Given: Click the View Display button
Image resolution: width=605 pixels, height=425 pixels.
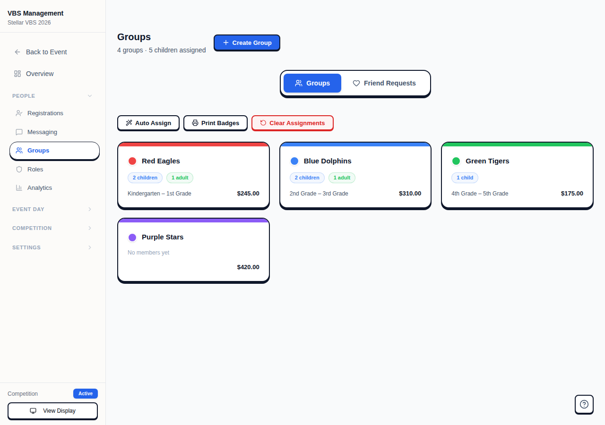Looking at the screenshot, I should [52, 411].
